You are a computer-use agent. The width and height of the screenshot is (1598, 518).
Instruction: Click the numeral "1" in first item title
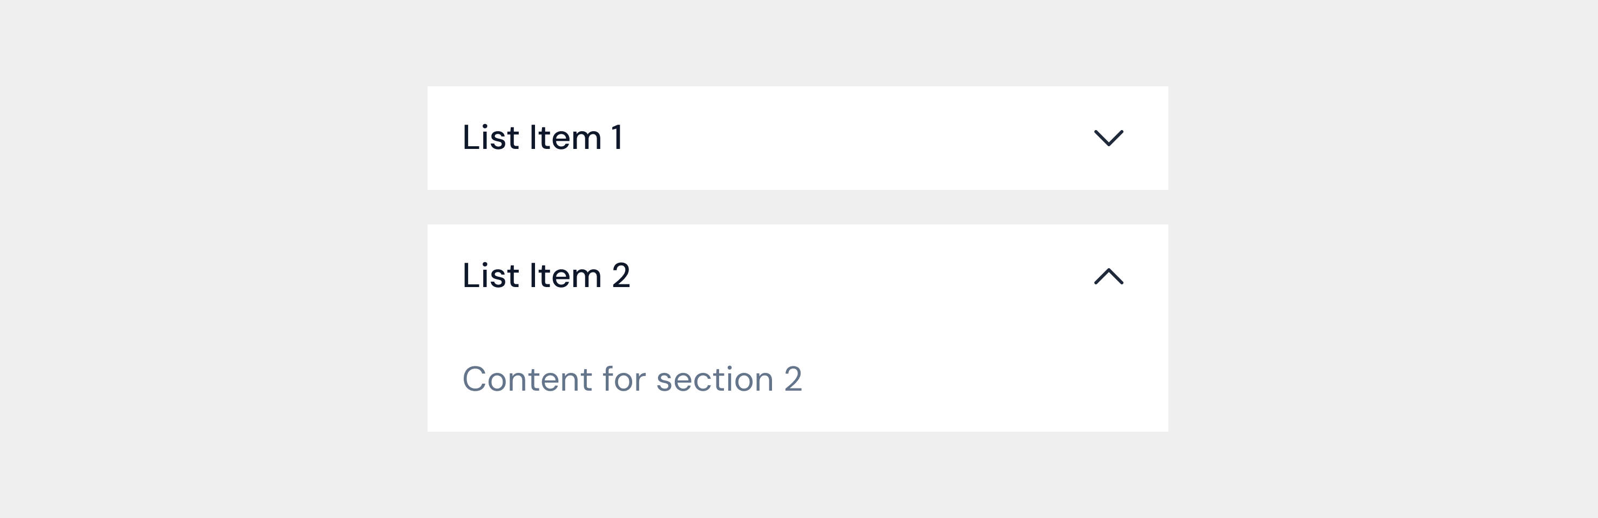pos(617,138)
